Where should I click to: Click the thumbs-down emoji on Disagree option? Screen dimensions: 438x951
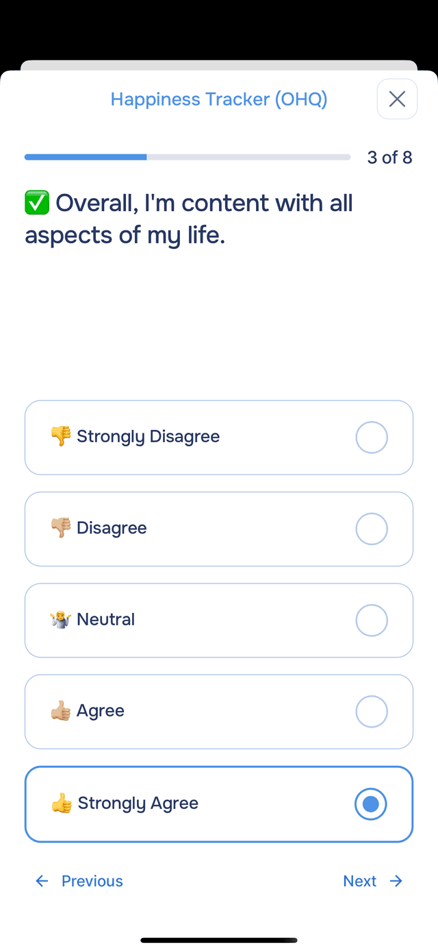60,529
